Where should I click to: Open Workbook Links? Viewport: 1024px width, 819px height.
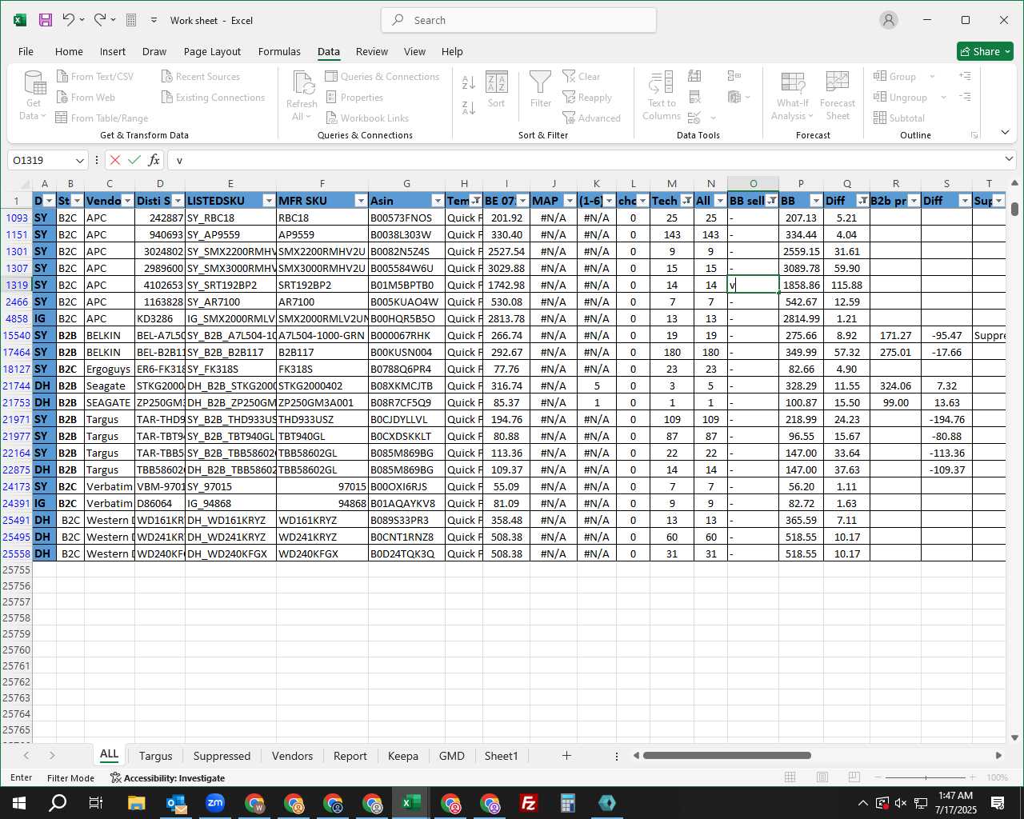367,118
